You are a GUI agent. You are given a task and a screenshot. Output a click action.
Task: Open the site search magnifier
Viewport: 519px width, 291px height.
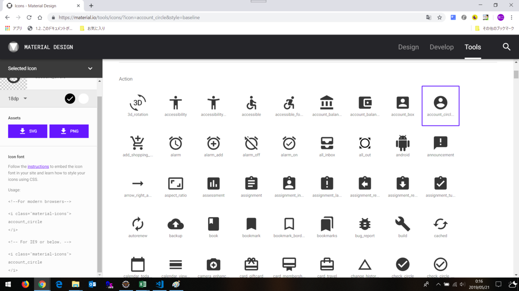coord(506,47)
